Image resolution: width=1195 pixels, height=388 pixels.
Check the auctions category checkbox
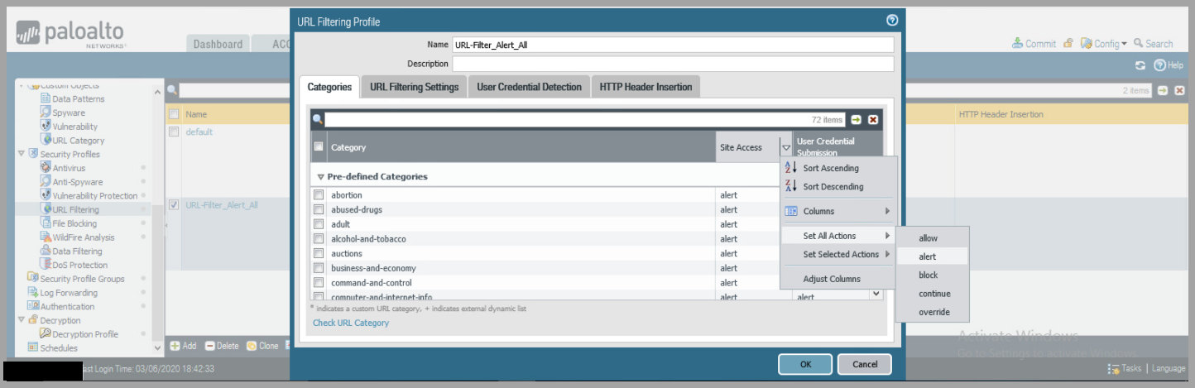pyautogui.click(x=319, y=254)
